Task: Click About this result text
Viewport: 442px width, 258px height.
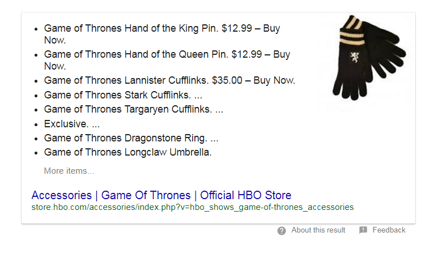Action: pyautogui.click(x=318, y=230)
